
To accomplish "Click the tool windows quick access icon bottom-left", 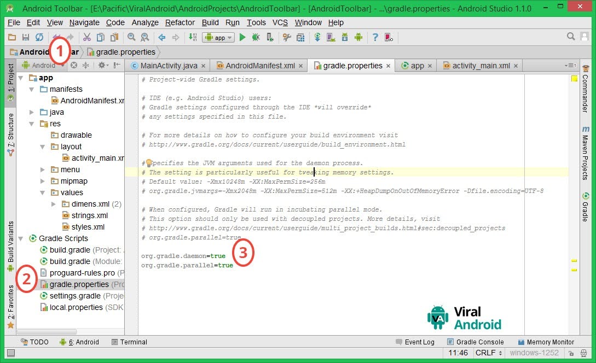I will tap(11, 353).
